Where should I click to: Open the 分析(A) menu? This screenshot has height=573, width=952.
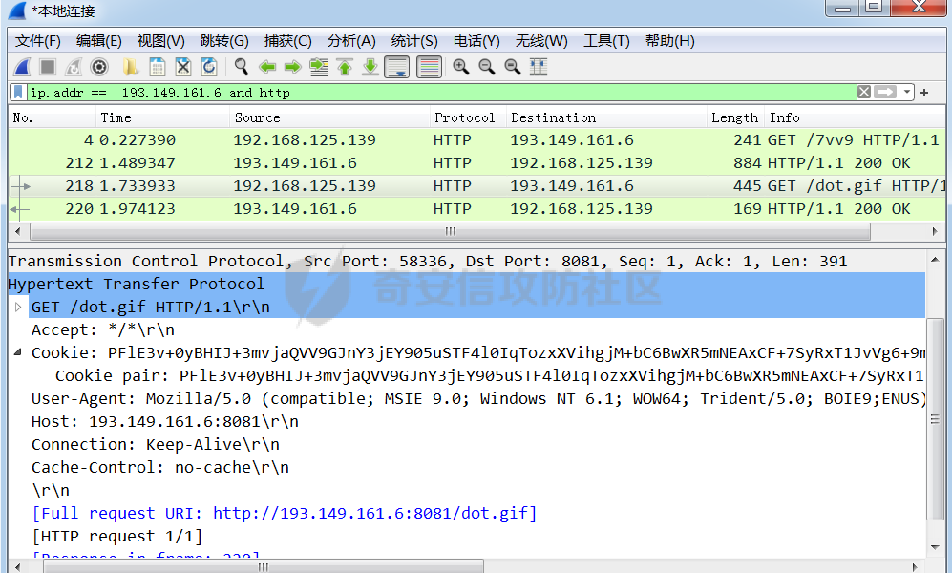point(350,41)
